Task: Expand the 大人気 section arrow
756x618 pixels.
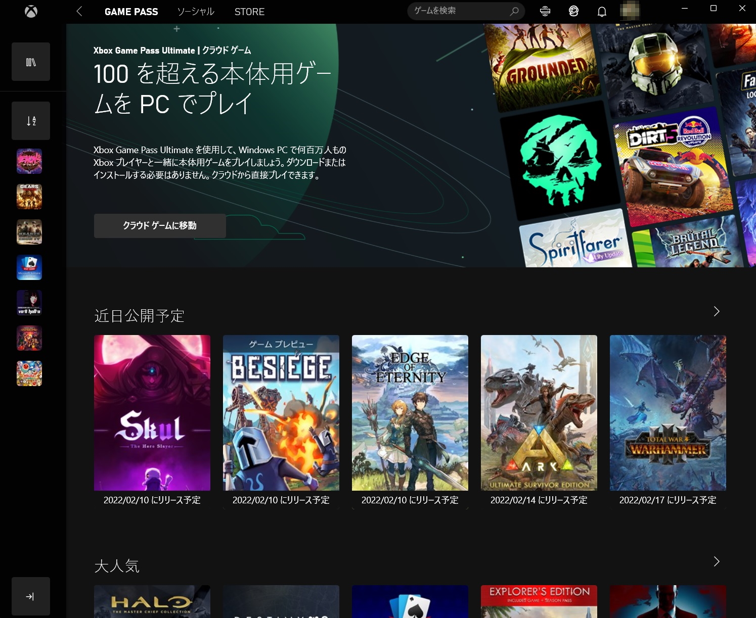Action: click(716, 561)
